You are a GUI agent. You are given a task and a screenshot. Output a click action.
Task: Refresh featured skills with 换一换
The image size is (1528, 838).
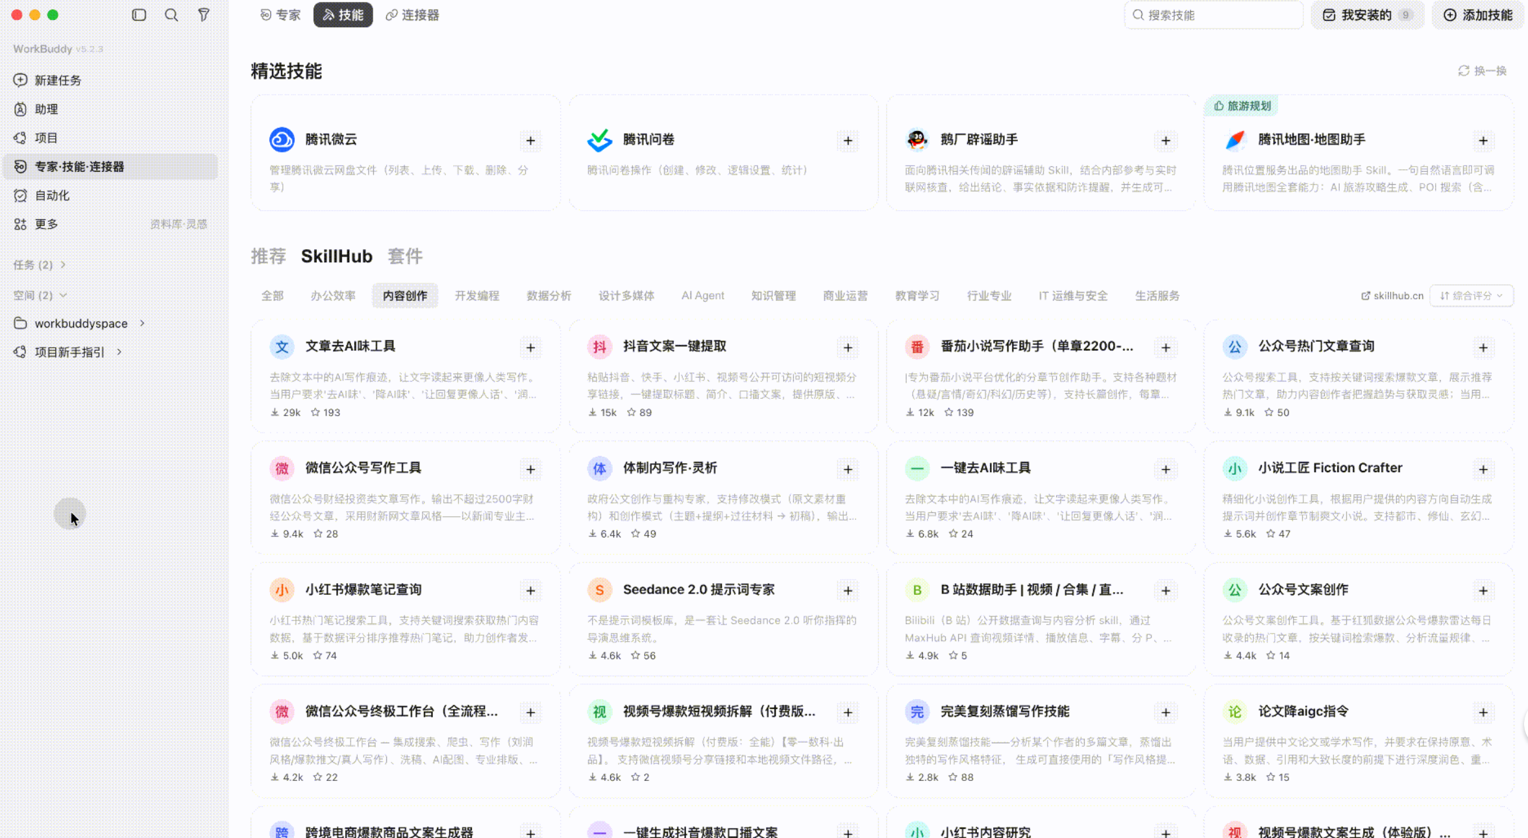tap(1483, 71)
